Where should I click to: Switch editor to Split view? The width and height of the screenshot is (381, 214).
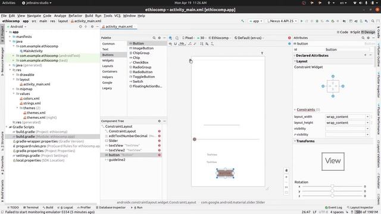pos(355,32)
